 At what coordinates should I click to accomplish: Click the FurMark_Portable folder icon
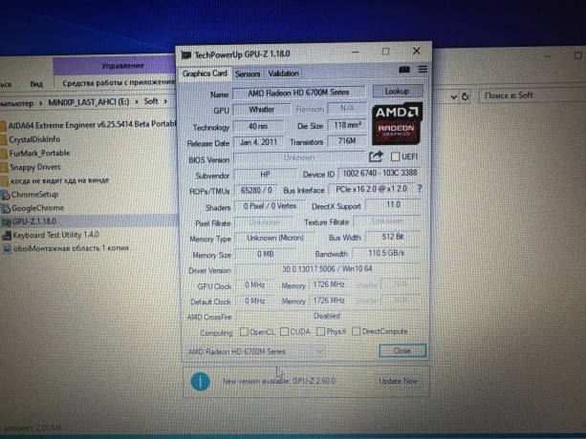point(4,154)
